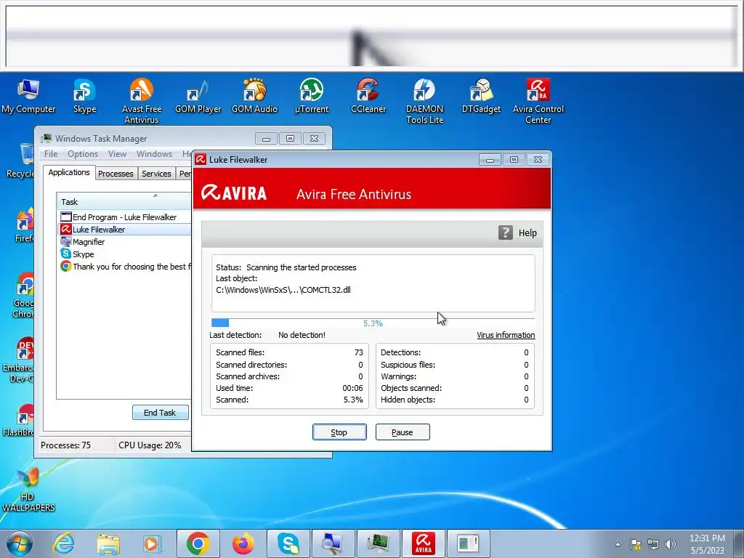Stop the Avira scan

[x=339, y=432]
